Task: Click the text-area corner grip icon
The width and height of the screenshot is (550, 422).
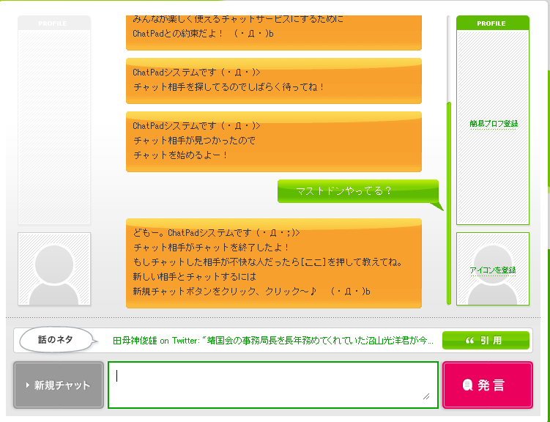Action: click(x=426, y=396)
